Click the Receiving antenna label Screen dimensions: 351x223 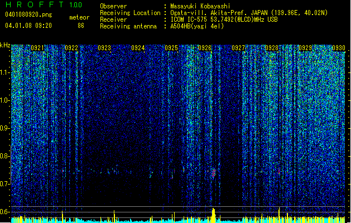[128, 26]
